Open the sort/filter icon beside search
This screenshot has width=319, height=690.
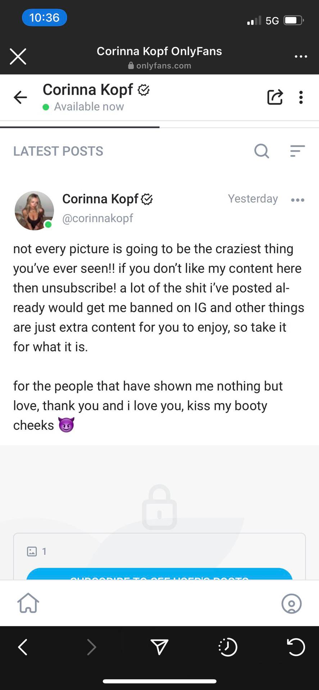click(x=297, y=151)
